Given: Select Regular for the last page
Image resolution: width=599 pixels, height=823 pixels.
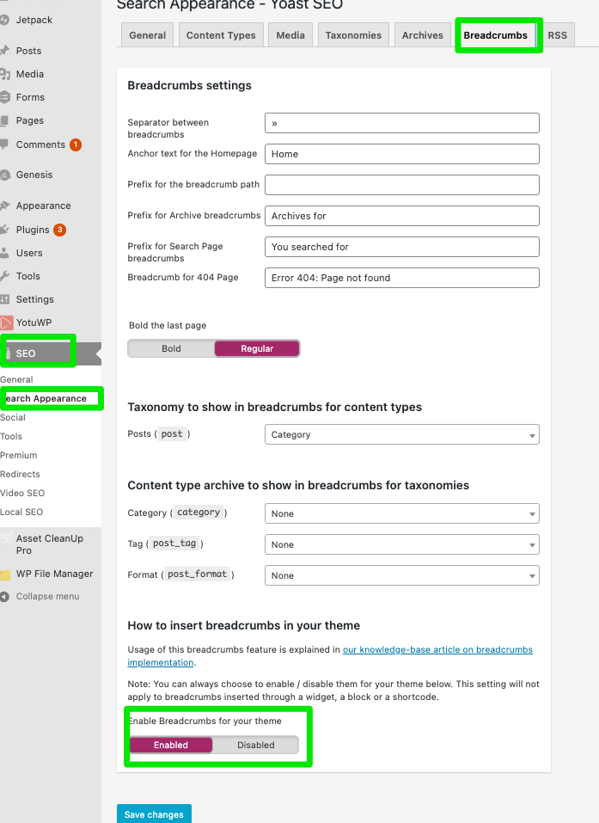Looking at the screenshot, I should (257, 348).
